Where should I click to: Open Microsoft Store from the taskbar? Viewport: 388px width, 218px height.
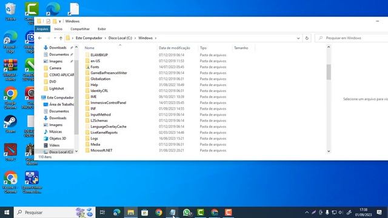[144, 213]
